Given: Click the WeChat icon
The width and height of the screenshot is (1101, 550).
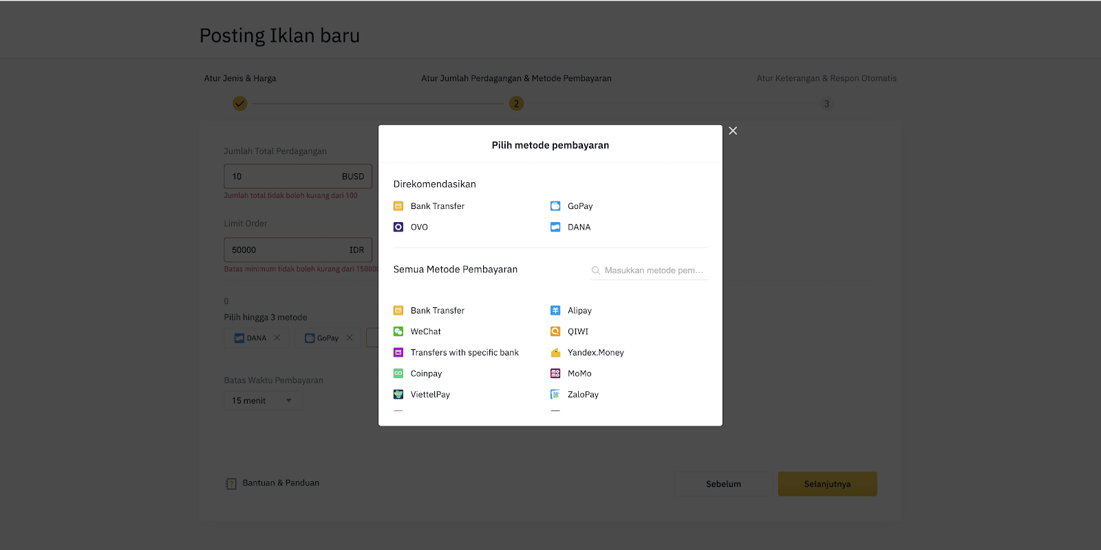Looking at the screenshot, I should (x=398, y=331).
